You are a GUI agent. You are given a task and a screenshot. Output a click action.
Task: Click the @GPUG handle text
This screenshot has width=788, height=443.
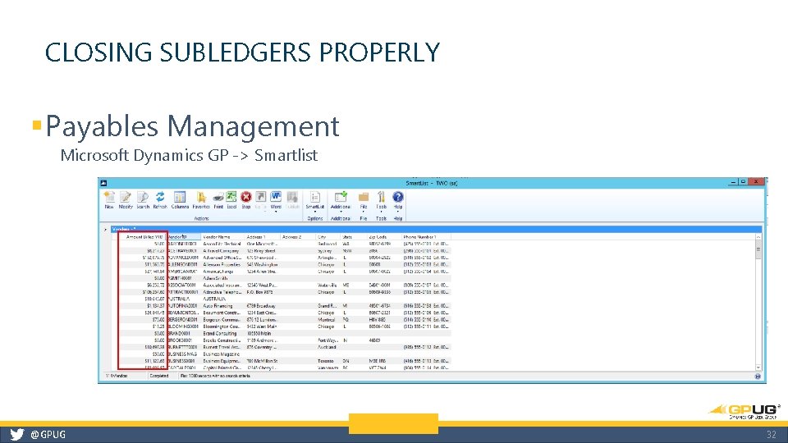click(x=48, y=435)
